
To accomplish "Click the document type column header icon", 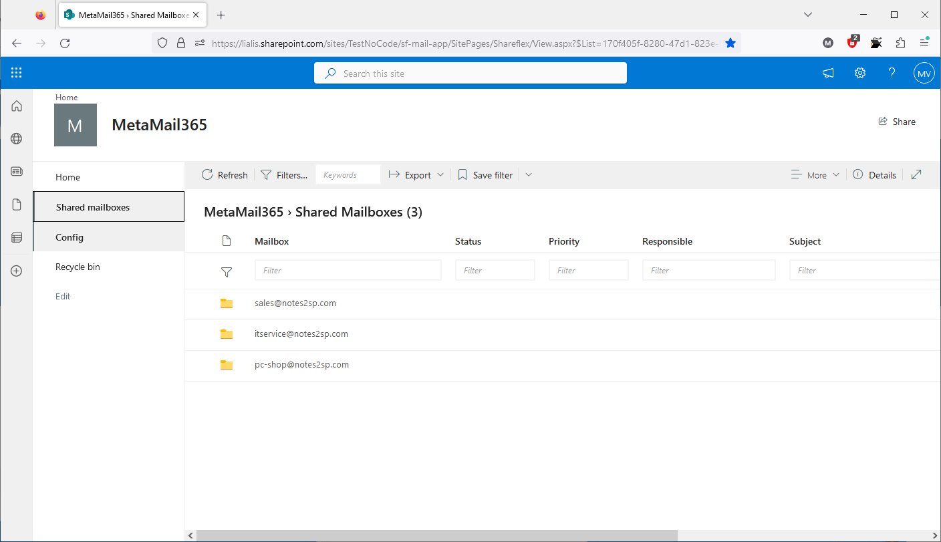I will coord(227,241).
